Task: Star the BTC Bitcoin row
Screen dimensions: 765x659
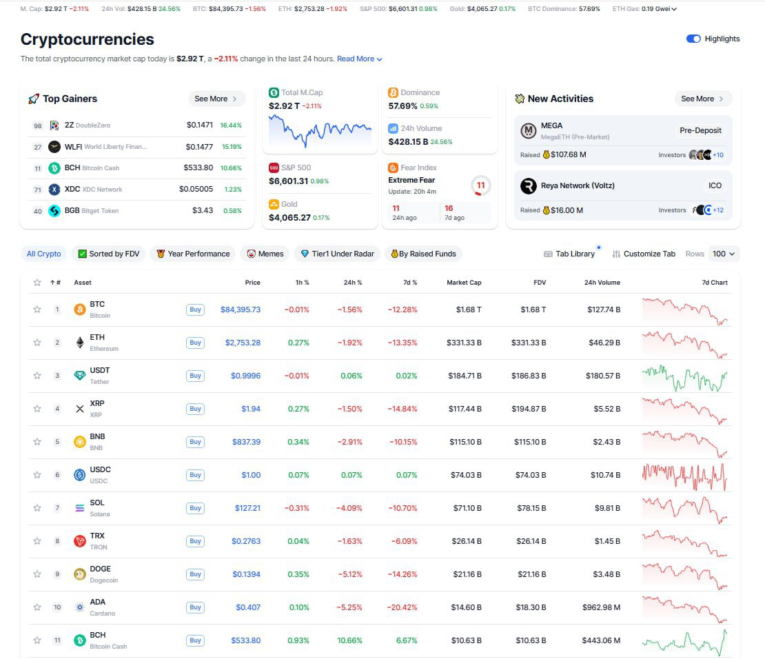Action: pyautogui.click(x=37, y=309)
